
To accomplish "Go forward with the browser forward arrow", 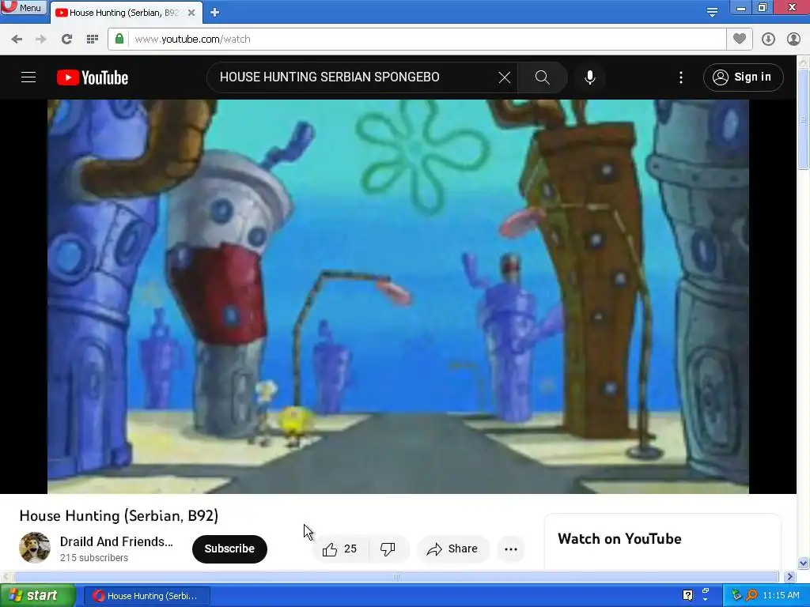I will (x=41, y=40).
